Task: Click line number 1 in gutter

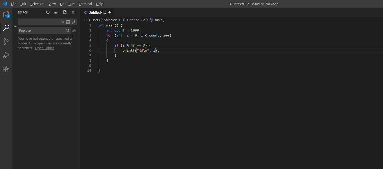Action: 90,25
